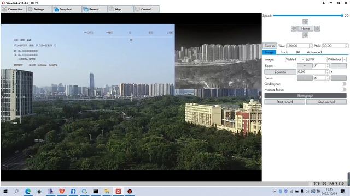Tilt the gimbal down with the down arrow
The image size is (350, 196).
305,35
